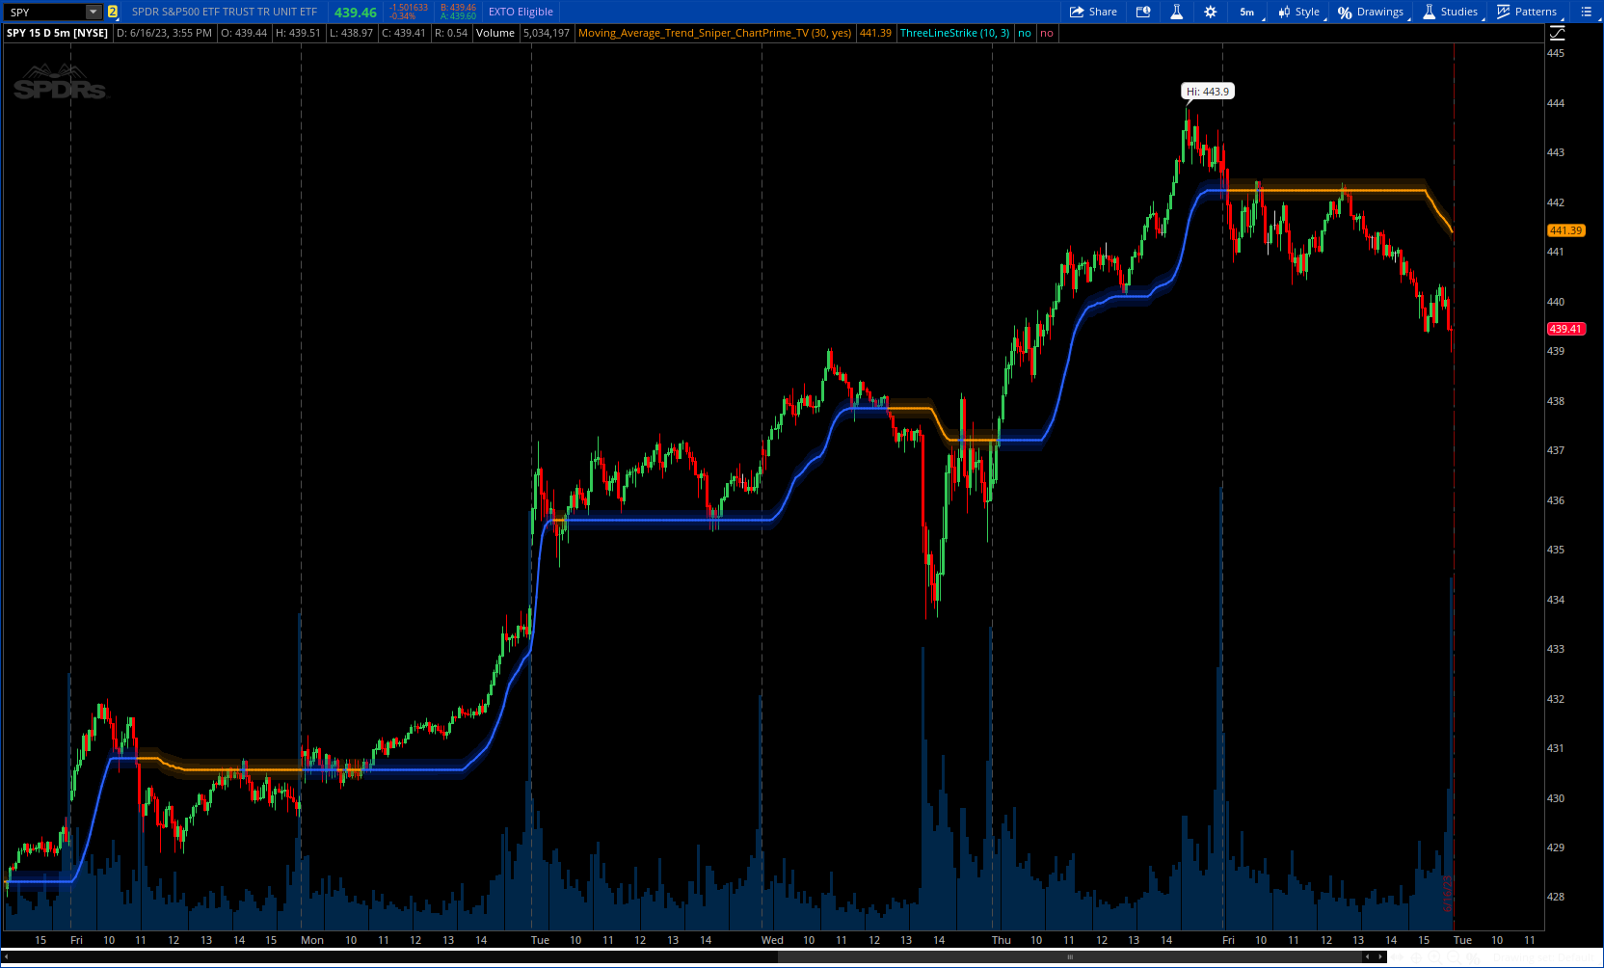Click the D: 6/16/23, 3:55 PM date readout
The image size is (1604, 968).
coord(164,33)
